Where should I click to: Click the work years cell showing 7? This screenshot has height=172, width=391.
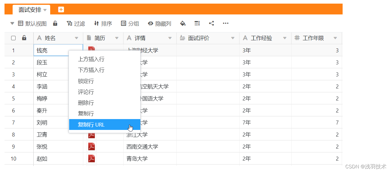coord(317,122)
